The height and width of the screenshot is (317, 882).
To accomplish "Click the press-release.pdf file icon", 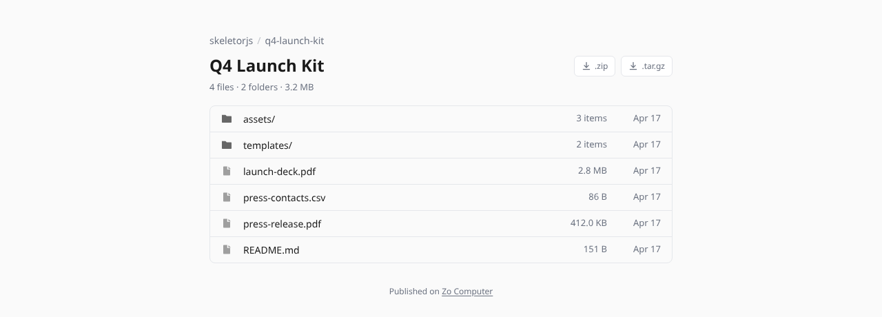I will click(227, 223).
